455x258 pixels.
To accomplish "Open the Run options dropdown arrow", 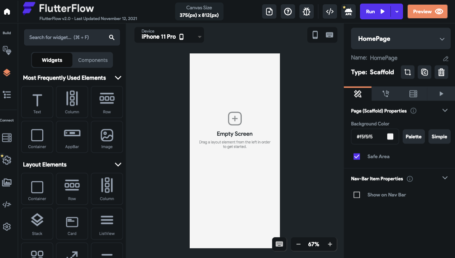I will (397, 11).
